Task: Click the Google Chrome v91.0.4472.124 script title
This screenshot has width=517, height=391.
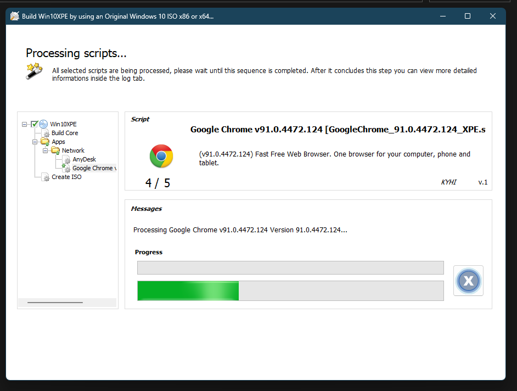Action: pos(338,130)
